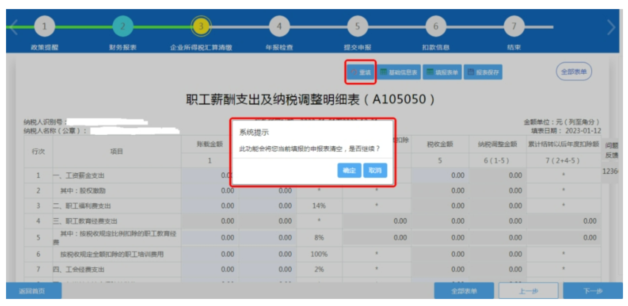628x306 pixels.
Task: Click the 14% rate cell
Action: [x=319, y=206]
